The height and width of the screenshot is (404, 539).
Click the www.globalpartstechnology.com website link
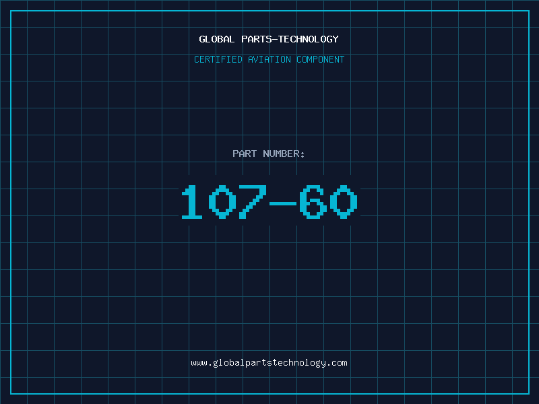point(269,363)
